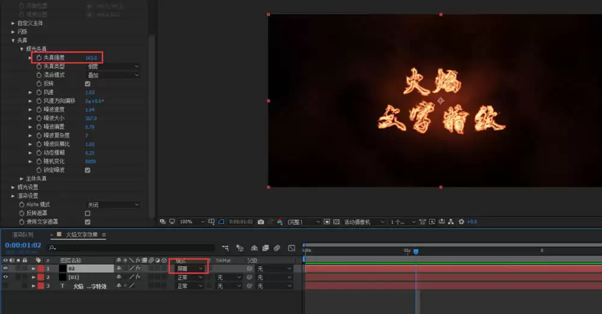Toggle stopwatch for 风速 property
The height and width of the screenshot is (314, 602).
[x=39, y=92]
